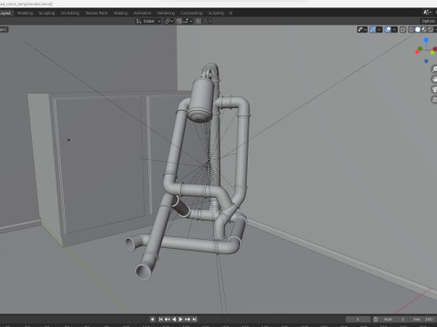Switch to material preview shading

(x=424, y=29)
